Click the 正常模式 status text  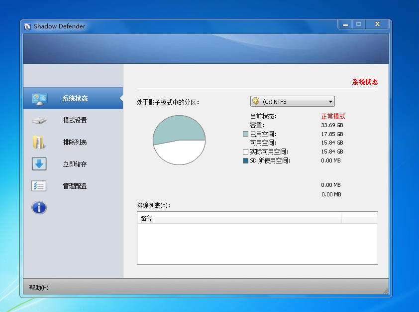click(333, 116)
